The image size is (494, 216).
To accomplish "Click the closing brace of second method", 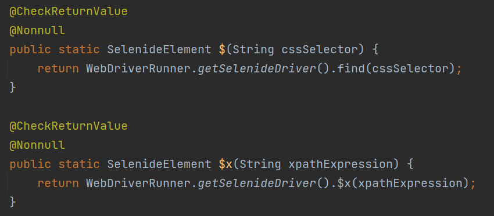I will click(x=13, y=202).
